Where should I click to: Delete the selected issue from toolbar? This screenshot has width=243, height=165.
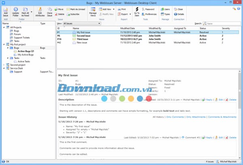click(x=60, y=14)
